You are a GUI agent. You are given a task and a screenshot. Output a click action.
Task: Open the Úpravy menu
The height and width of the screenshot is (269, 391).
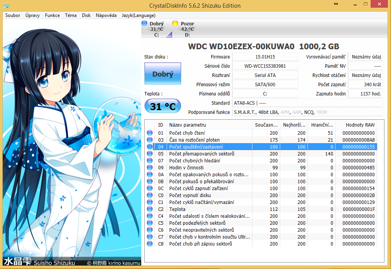pyautogui.click(x=32, y=15)
